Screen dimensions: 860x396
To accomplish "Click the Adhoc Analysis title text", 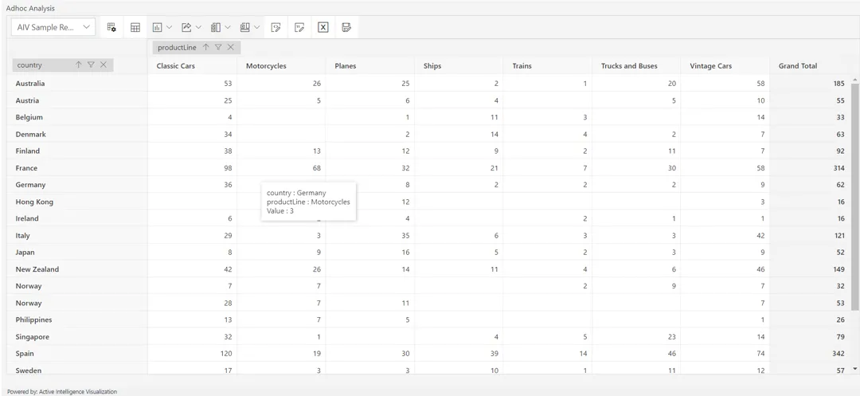I will tap(30, 8).
